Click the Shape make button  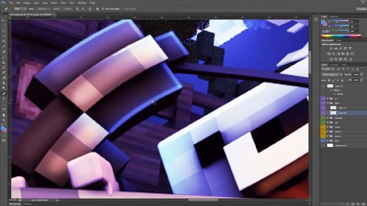pos(68,9)
